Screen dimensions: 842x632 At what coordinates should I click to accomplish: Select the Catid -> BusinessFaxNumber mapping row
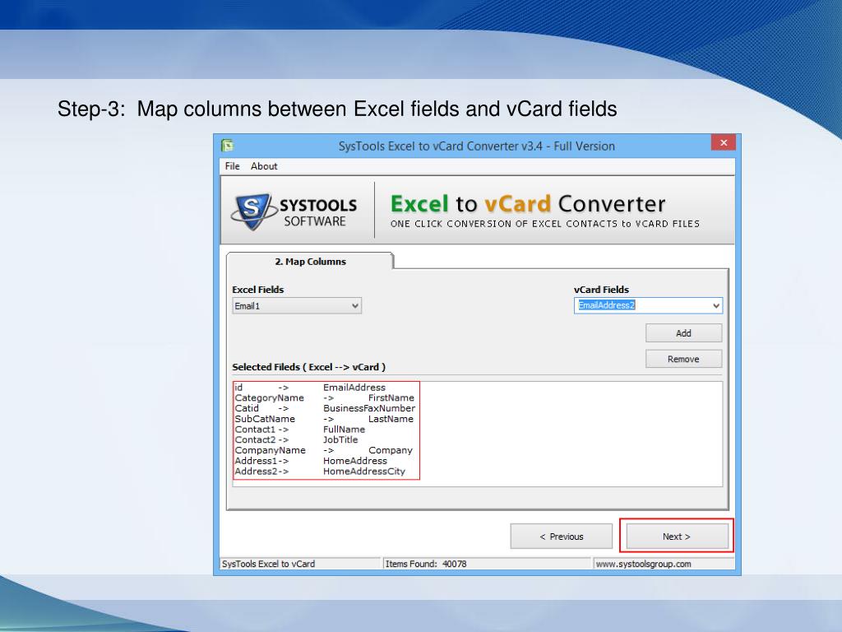point(325,408)
